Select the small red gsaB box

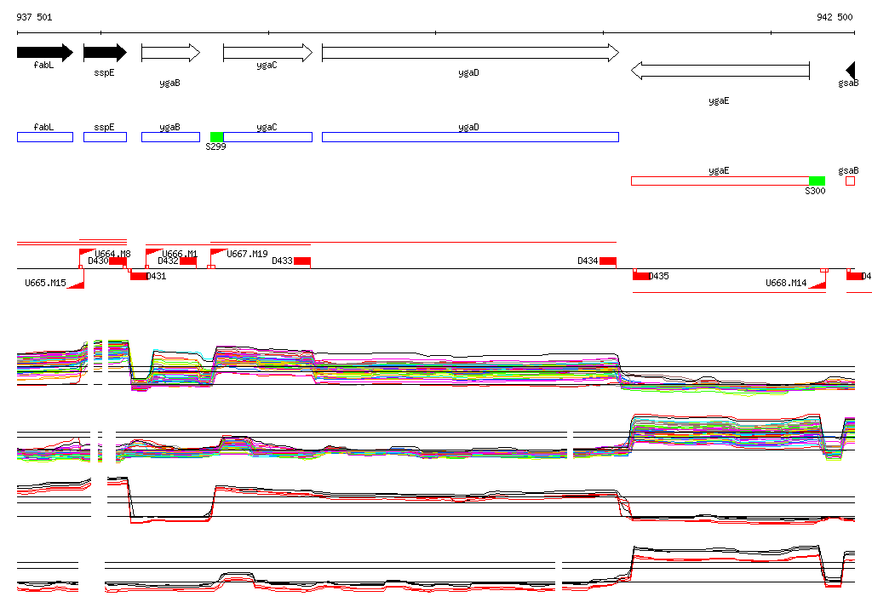851,181
